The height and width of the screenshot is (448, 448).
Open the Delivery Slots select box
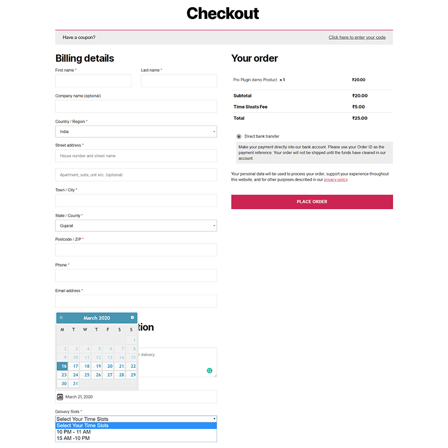pos(136,419)
